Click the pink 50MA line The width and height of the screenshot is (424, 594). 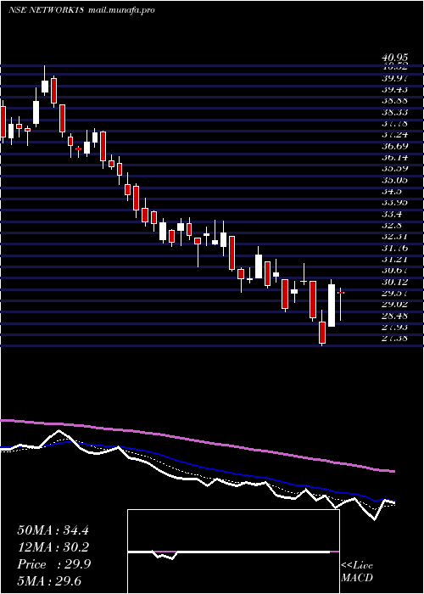point(197,440)
